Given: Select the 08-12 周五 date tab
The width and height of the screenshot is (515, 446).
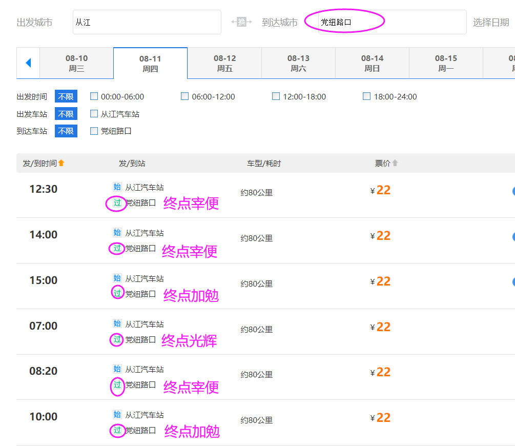Looking at the screenshot, I should tap(224, 63).
